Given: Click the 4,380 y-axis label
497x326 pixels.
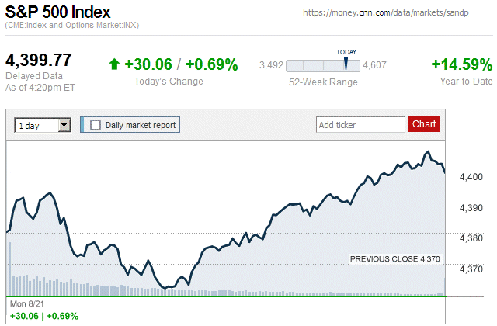Looking at the screenshot, I should click(471, 238).
